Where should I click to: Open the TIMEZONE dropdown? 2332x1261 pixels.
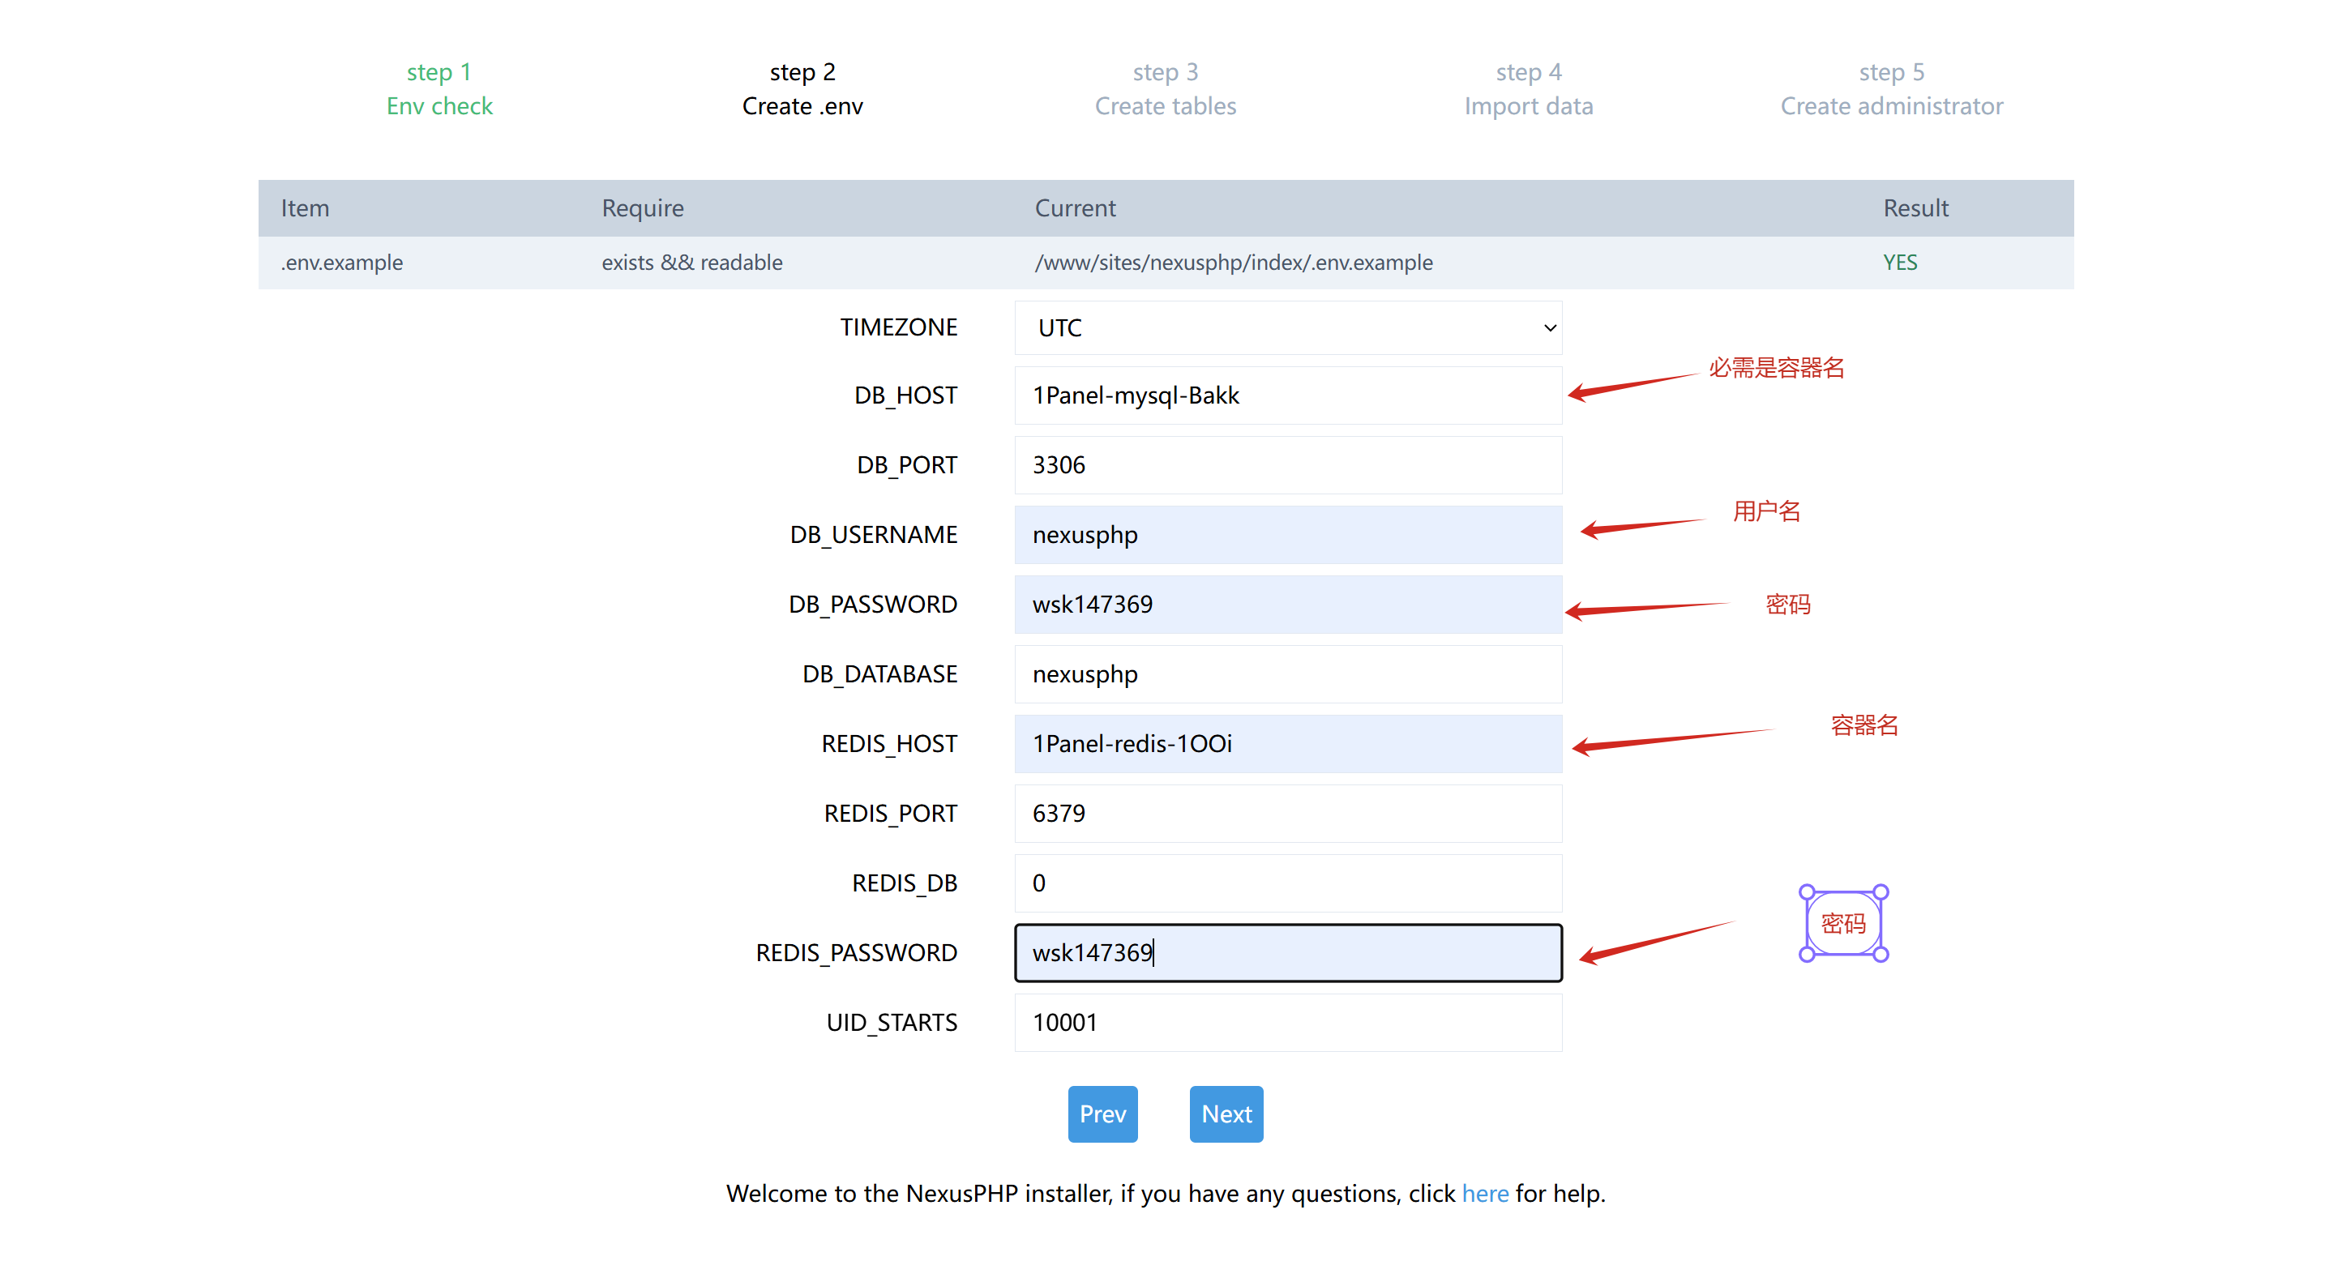[1287, 327]
